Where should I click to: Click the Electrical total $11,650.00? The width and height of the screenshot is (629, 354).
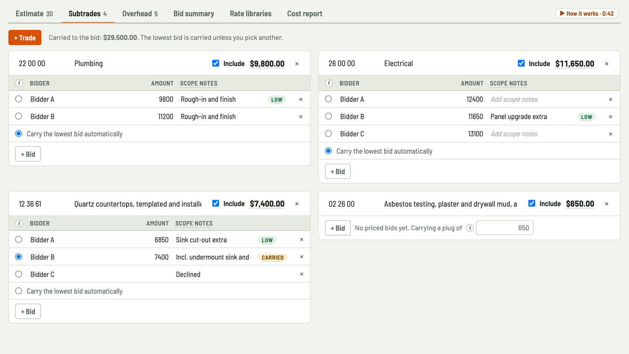574,64
